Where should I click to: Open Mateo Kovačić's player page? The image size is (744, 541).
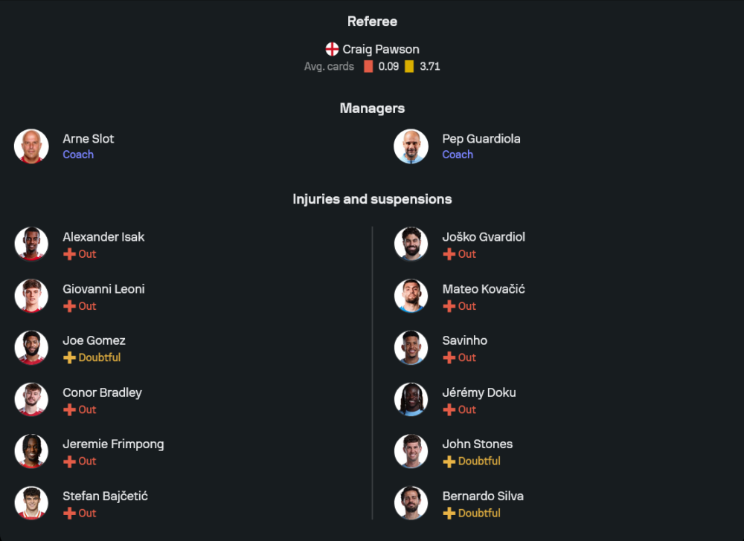tap(484, 289)
